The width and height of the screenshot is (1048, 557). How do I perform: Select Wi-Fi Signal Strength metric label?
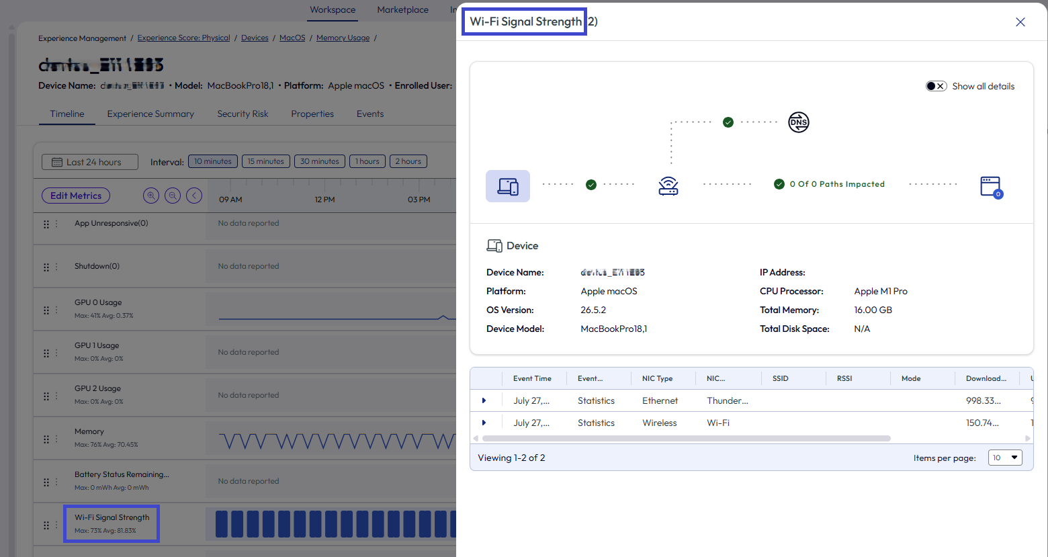pyautogui.click(x=112, y=517)
